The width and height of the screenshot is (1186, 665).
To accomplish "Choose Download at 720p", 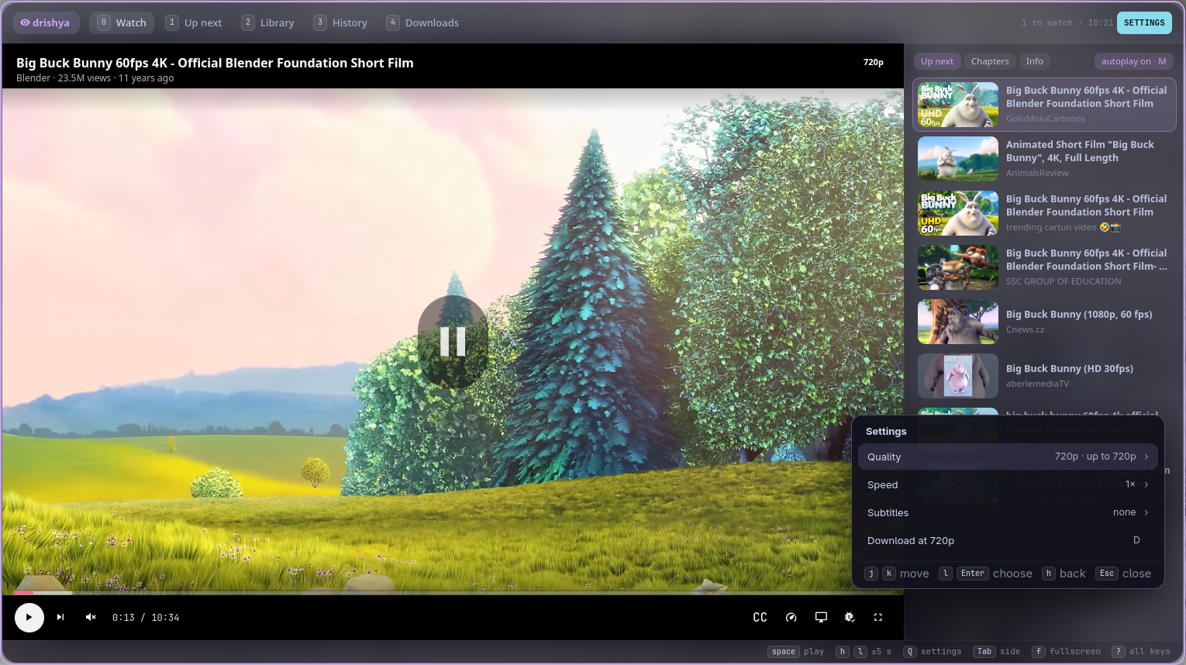I will pyautogui.click(x=1008, y=540).
